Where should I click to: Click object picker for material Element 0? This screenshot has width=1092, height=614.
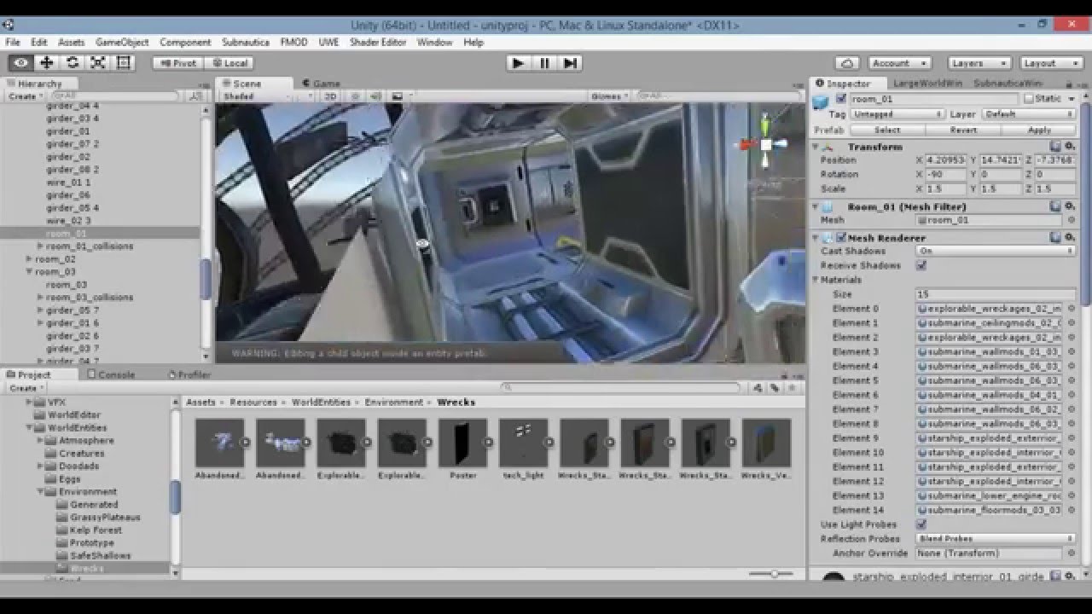(x=1071, y=309)
